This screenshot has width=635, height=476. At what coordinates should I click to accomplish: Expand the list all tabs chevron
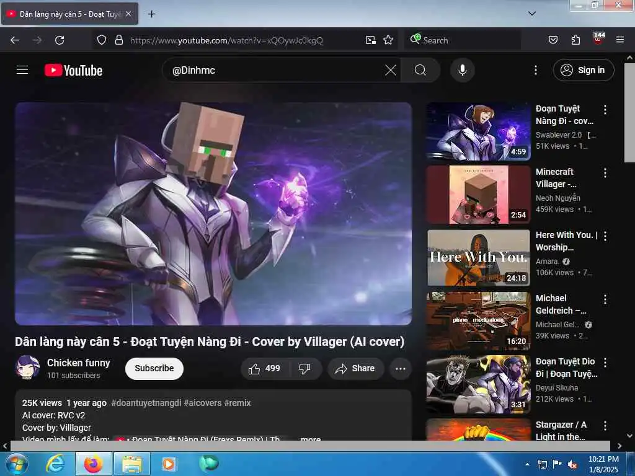pos(532,14)
